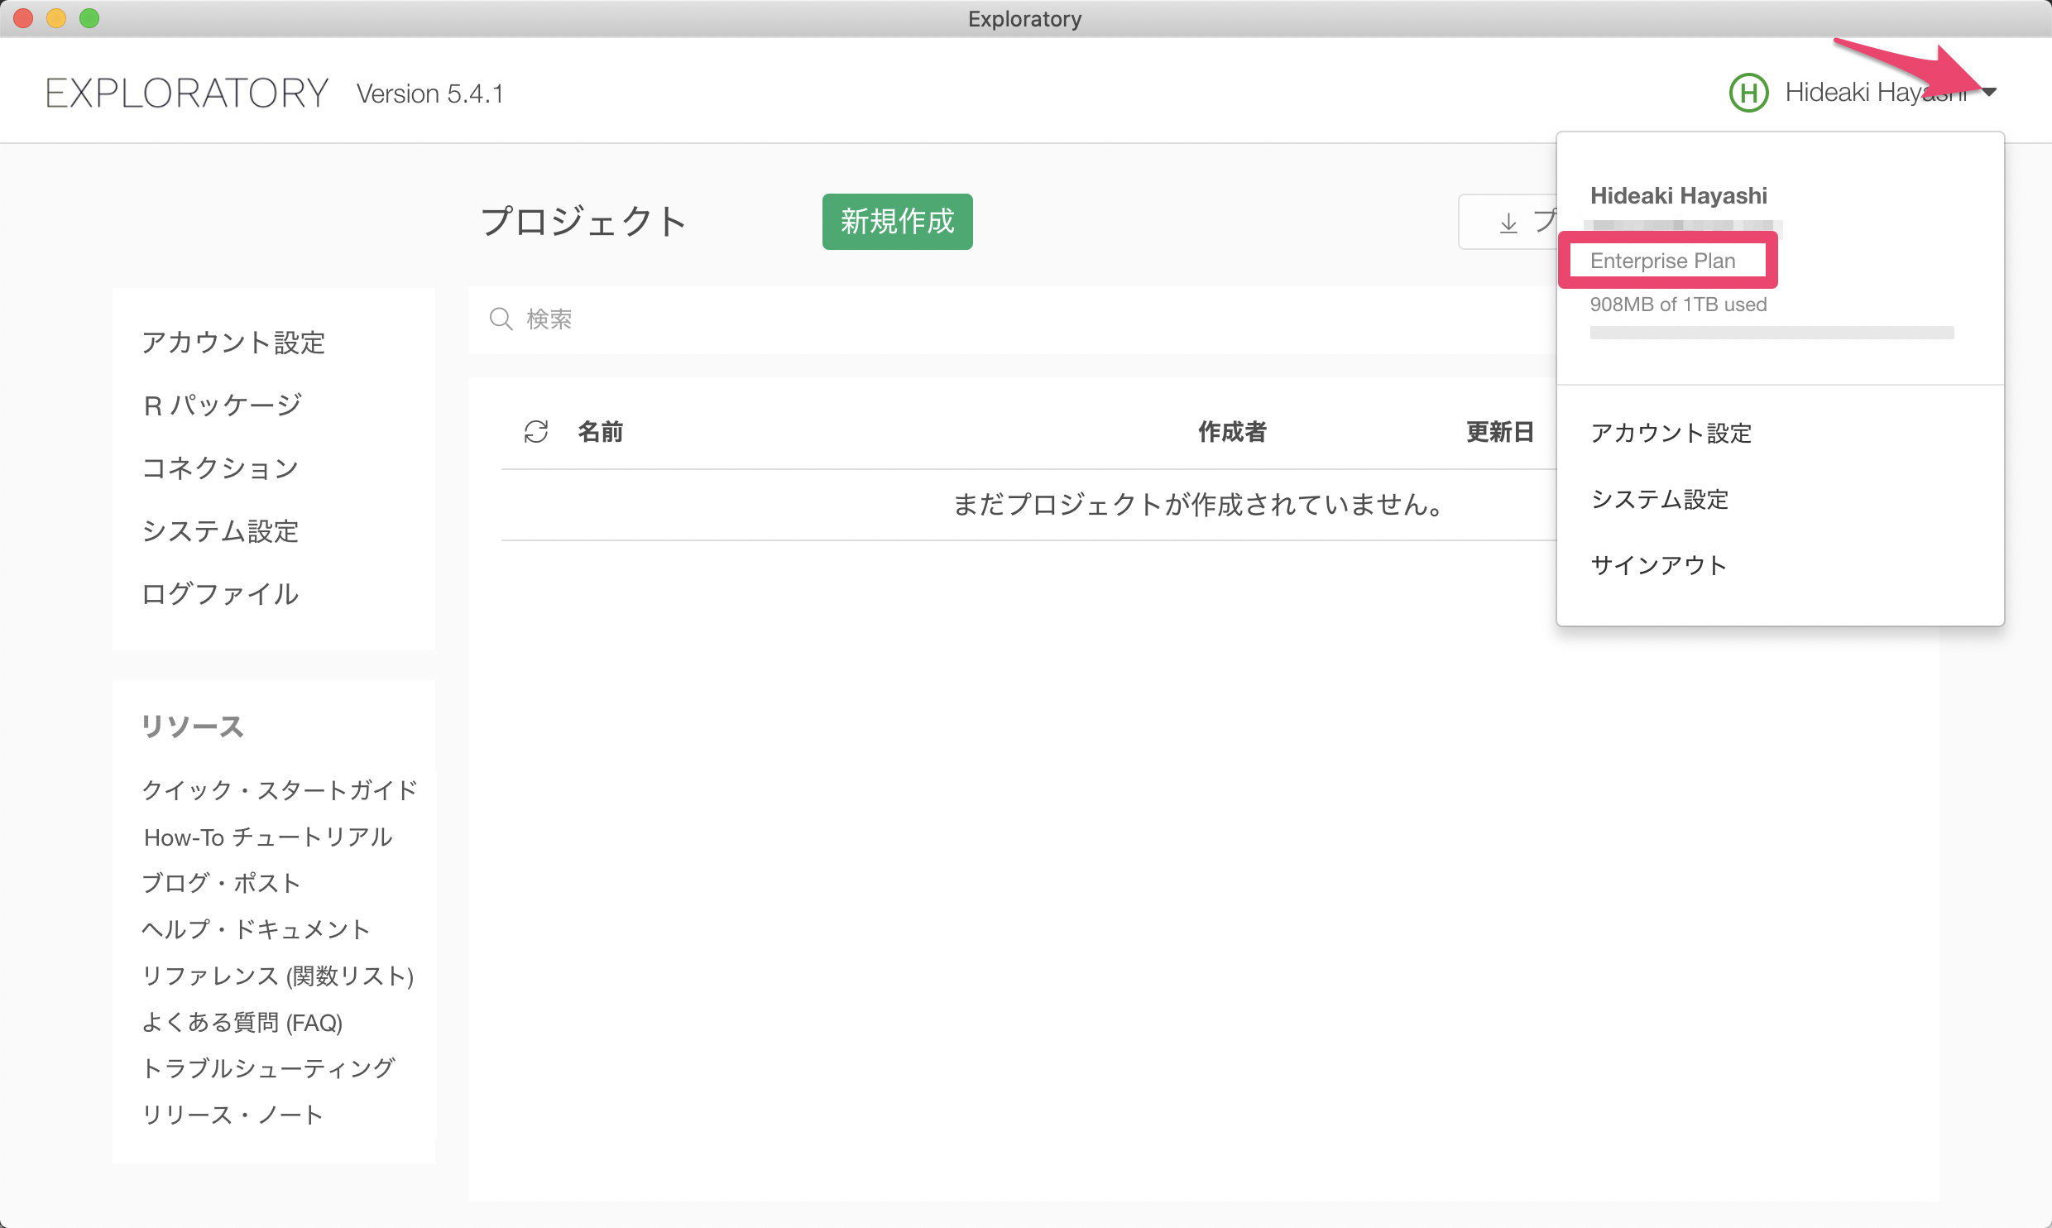Screen dimensions: 2052x1228
Task: Open システム設定 in the left sidebar
Action: [x=220, y=530]
